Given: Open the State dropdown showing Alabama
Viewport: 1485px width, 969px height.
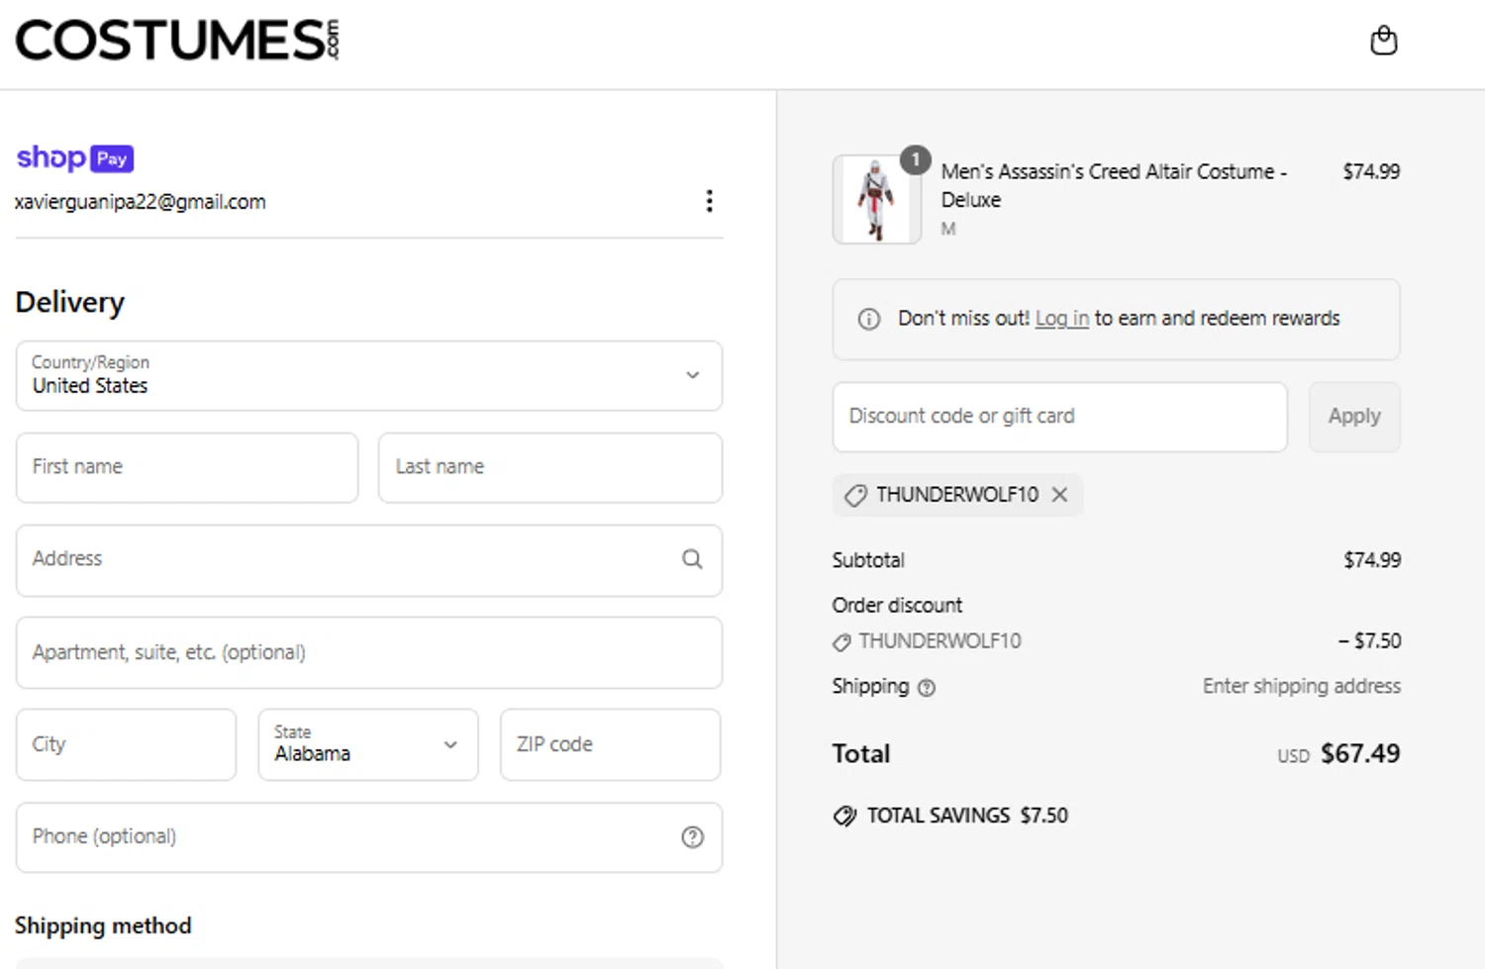Looking at the screenshot, I should tap(368, 744).
